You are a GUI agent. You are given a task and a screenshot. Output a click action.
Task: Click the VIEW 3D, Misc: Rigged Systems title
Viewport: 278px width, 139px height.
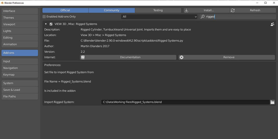pos(76,24)
